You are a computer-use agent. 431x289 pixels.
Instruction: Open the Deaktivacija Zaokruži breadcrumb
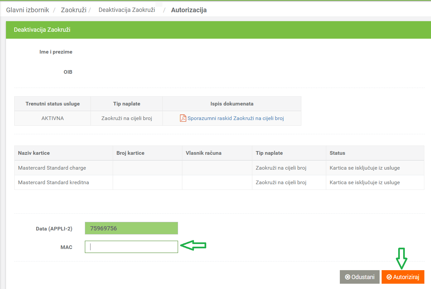(127, 10)
